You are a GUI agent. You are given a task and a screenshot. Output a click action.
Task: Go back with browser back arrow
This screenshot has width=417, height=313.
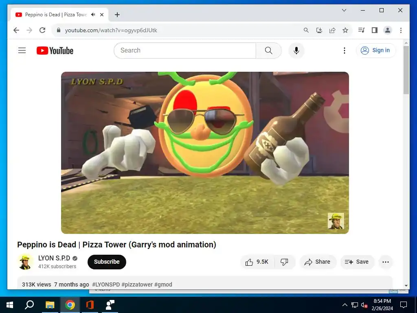[16, 30]
